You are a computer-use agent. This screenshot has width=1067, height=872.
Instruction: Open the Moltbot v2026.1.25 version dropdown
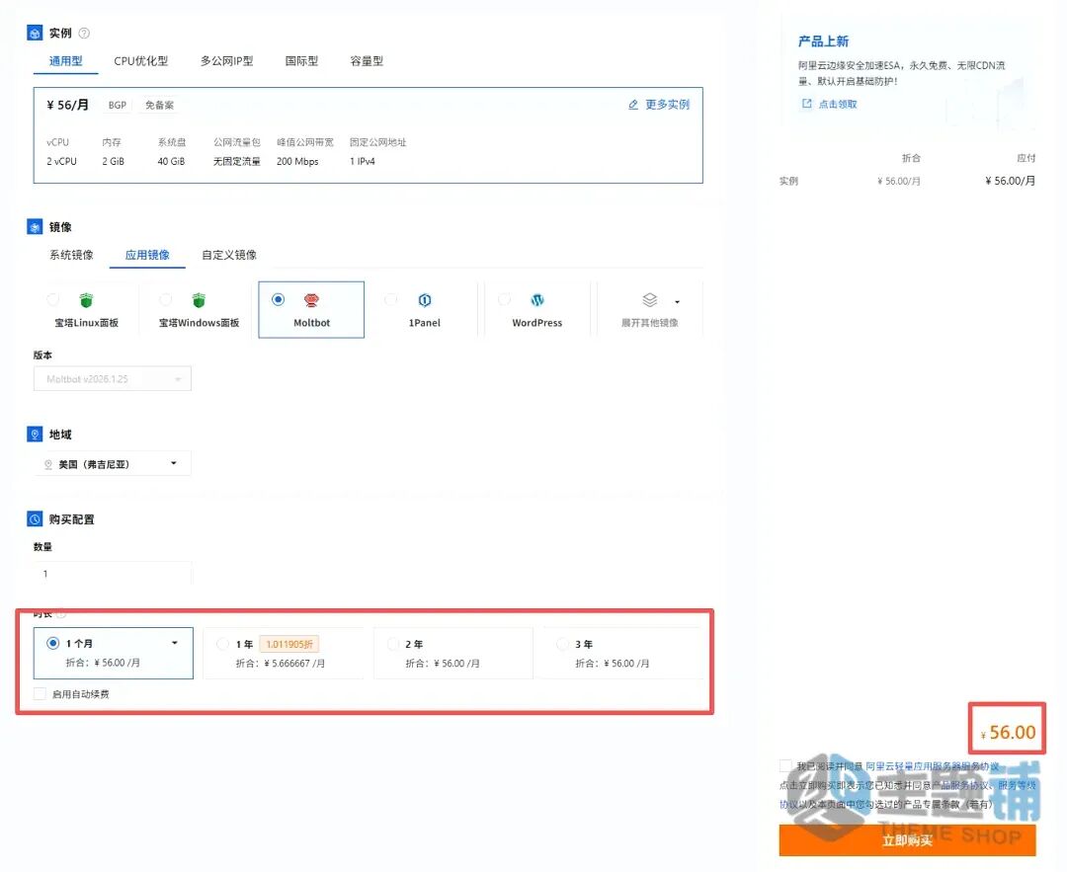point(113,379)
